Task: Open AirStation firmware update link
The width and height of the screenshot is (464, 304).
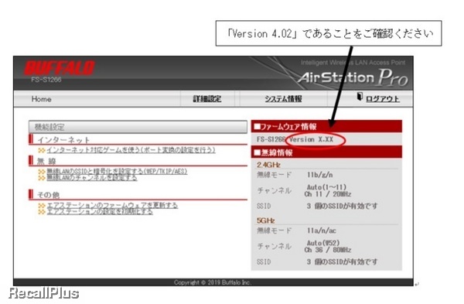Action: 112,205
